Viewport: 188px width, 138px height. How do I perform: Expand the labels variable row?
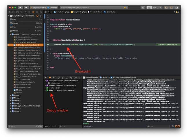pyautogui.click(x=45, y=90)
